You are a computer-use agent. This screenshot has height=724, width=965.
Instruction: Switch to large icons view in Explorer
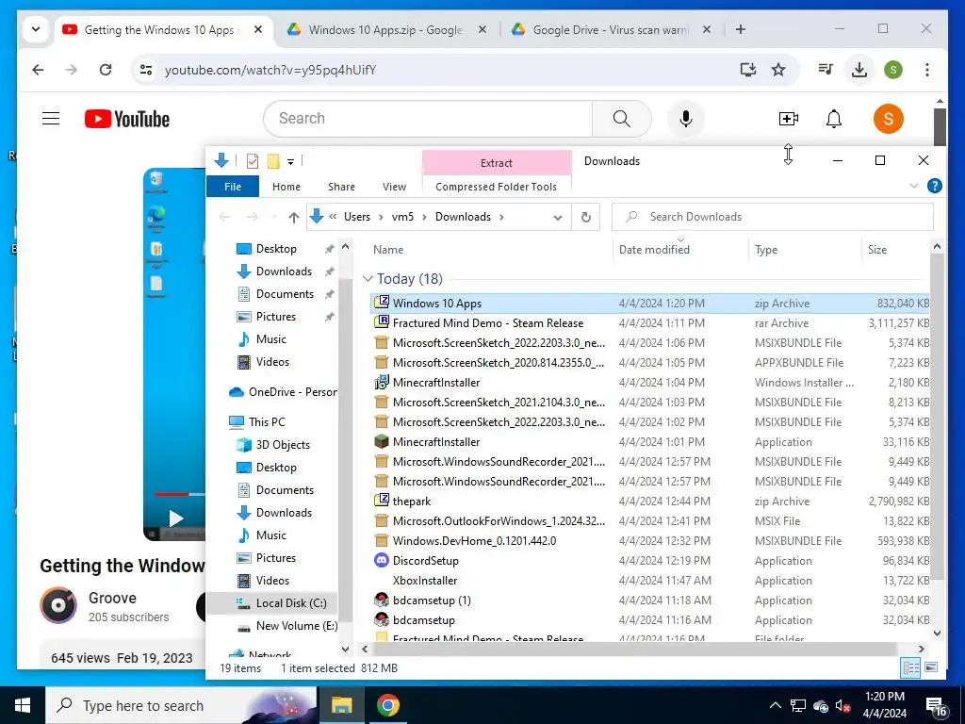coord(931,667)
